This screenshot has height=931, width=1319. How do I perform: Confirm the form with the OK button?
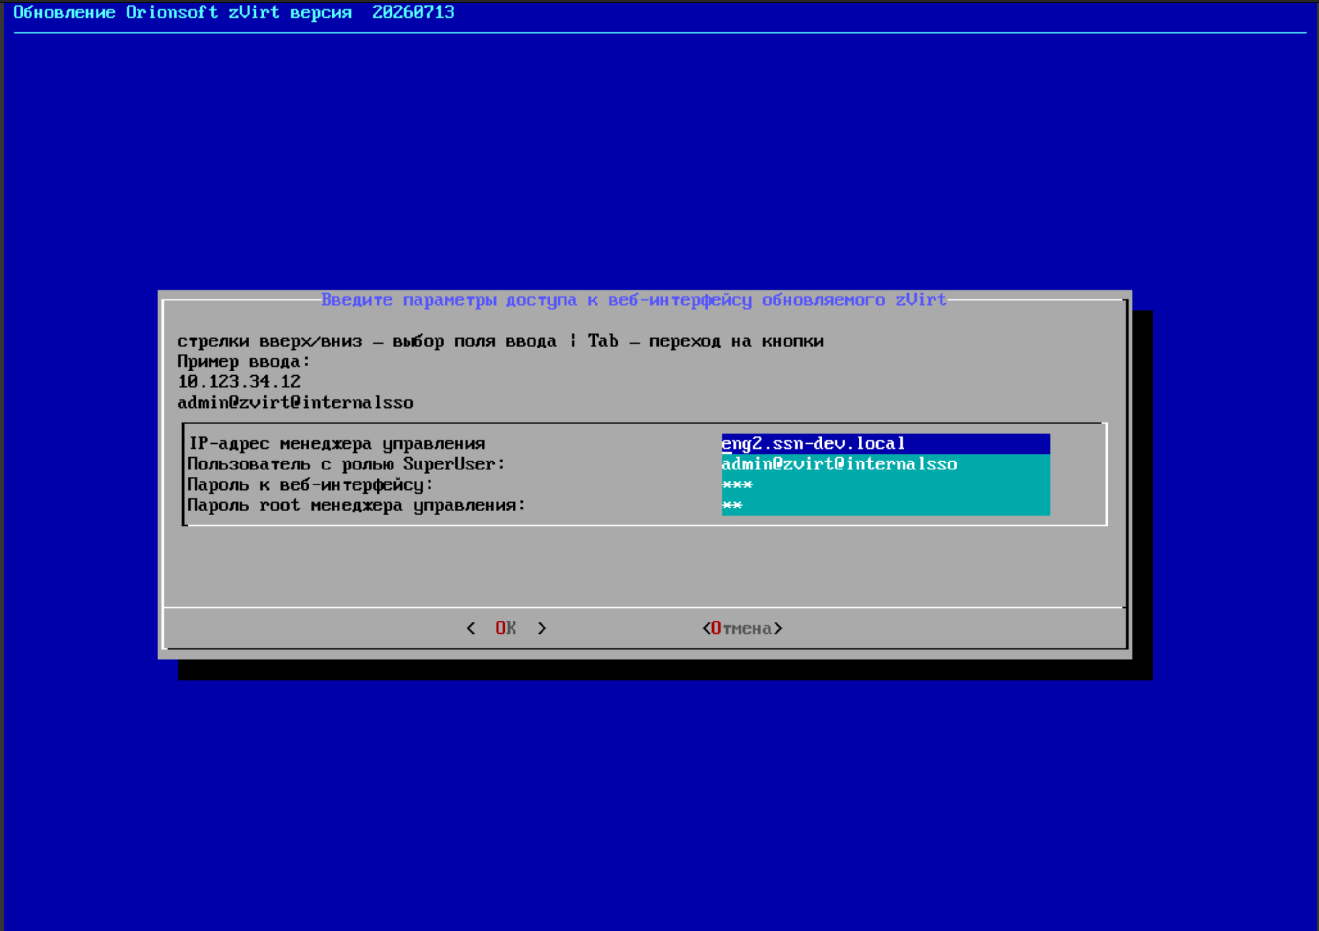pyautogui.click(x=506, y=628)
